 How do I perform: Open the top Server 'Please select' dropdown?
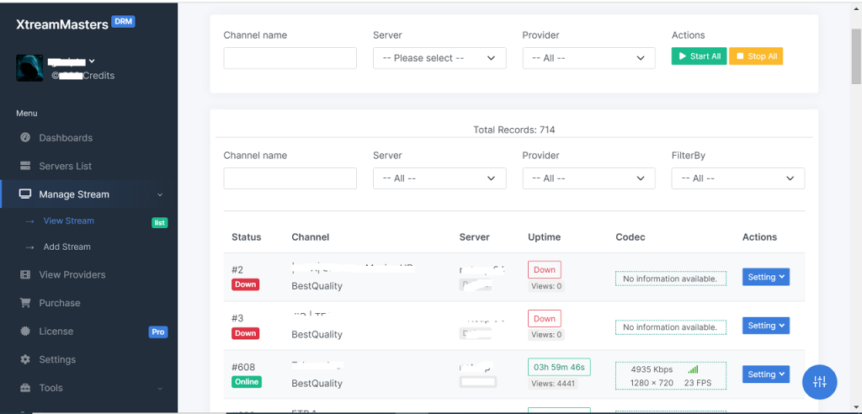click(x=439, y=58)
